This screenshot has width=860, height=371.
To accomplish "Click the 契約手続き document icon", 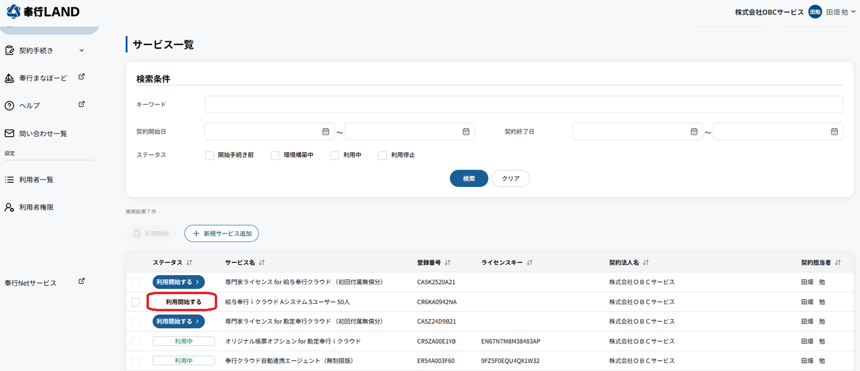I will (x=9, y=50).
